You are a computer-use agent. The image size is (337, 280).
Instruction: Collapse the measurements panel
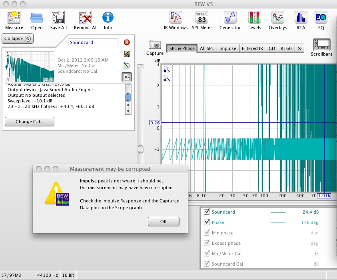18,38
